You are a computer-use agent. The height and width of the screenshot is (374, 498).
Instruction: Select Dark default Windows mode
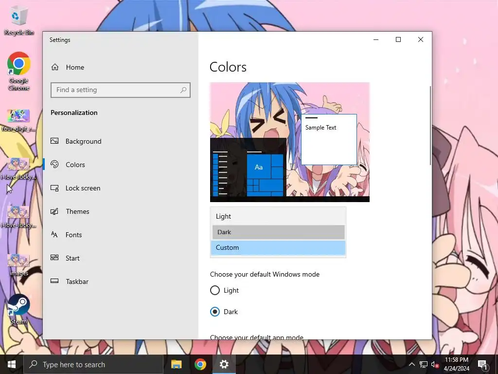pos(215,312)
